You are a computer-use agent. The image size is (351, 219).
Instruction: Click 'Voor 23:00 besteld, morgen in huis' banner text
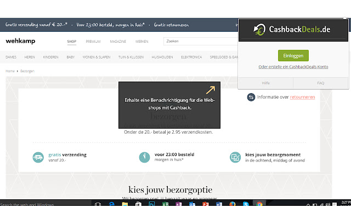coord(111,25)
